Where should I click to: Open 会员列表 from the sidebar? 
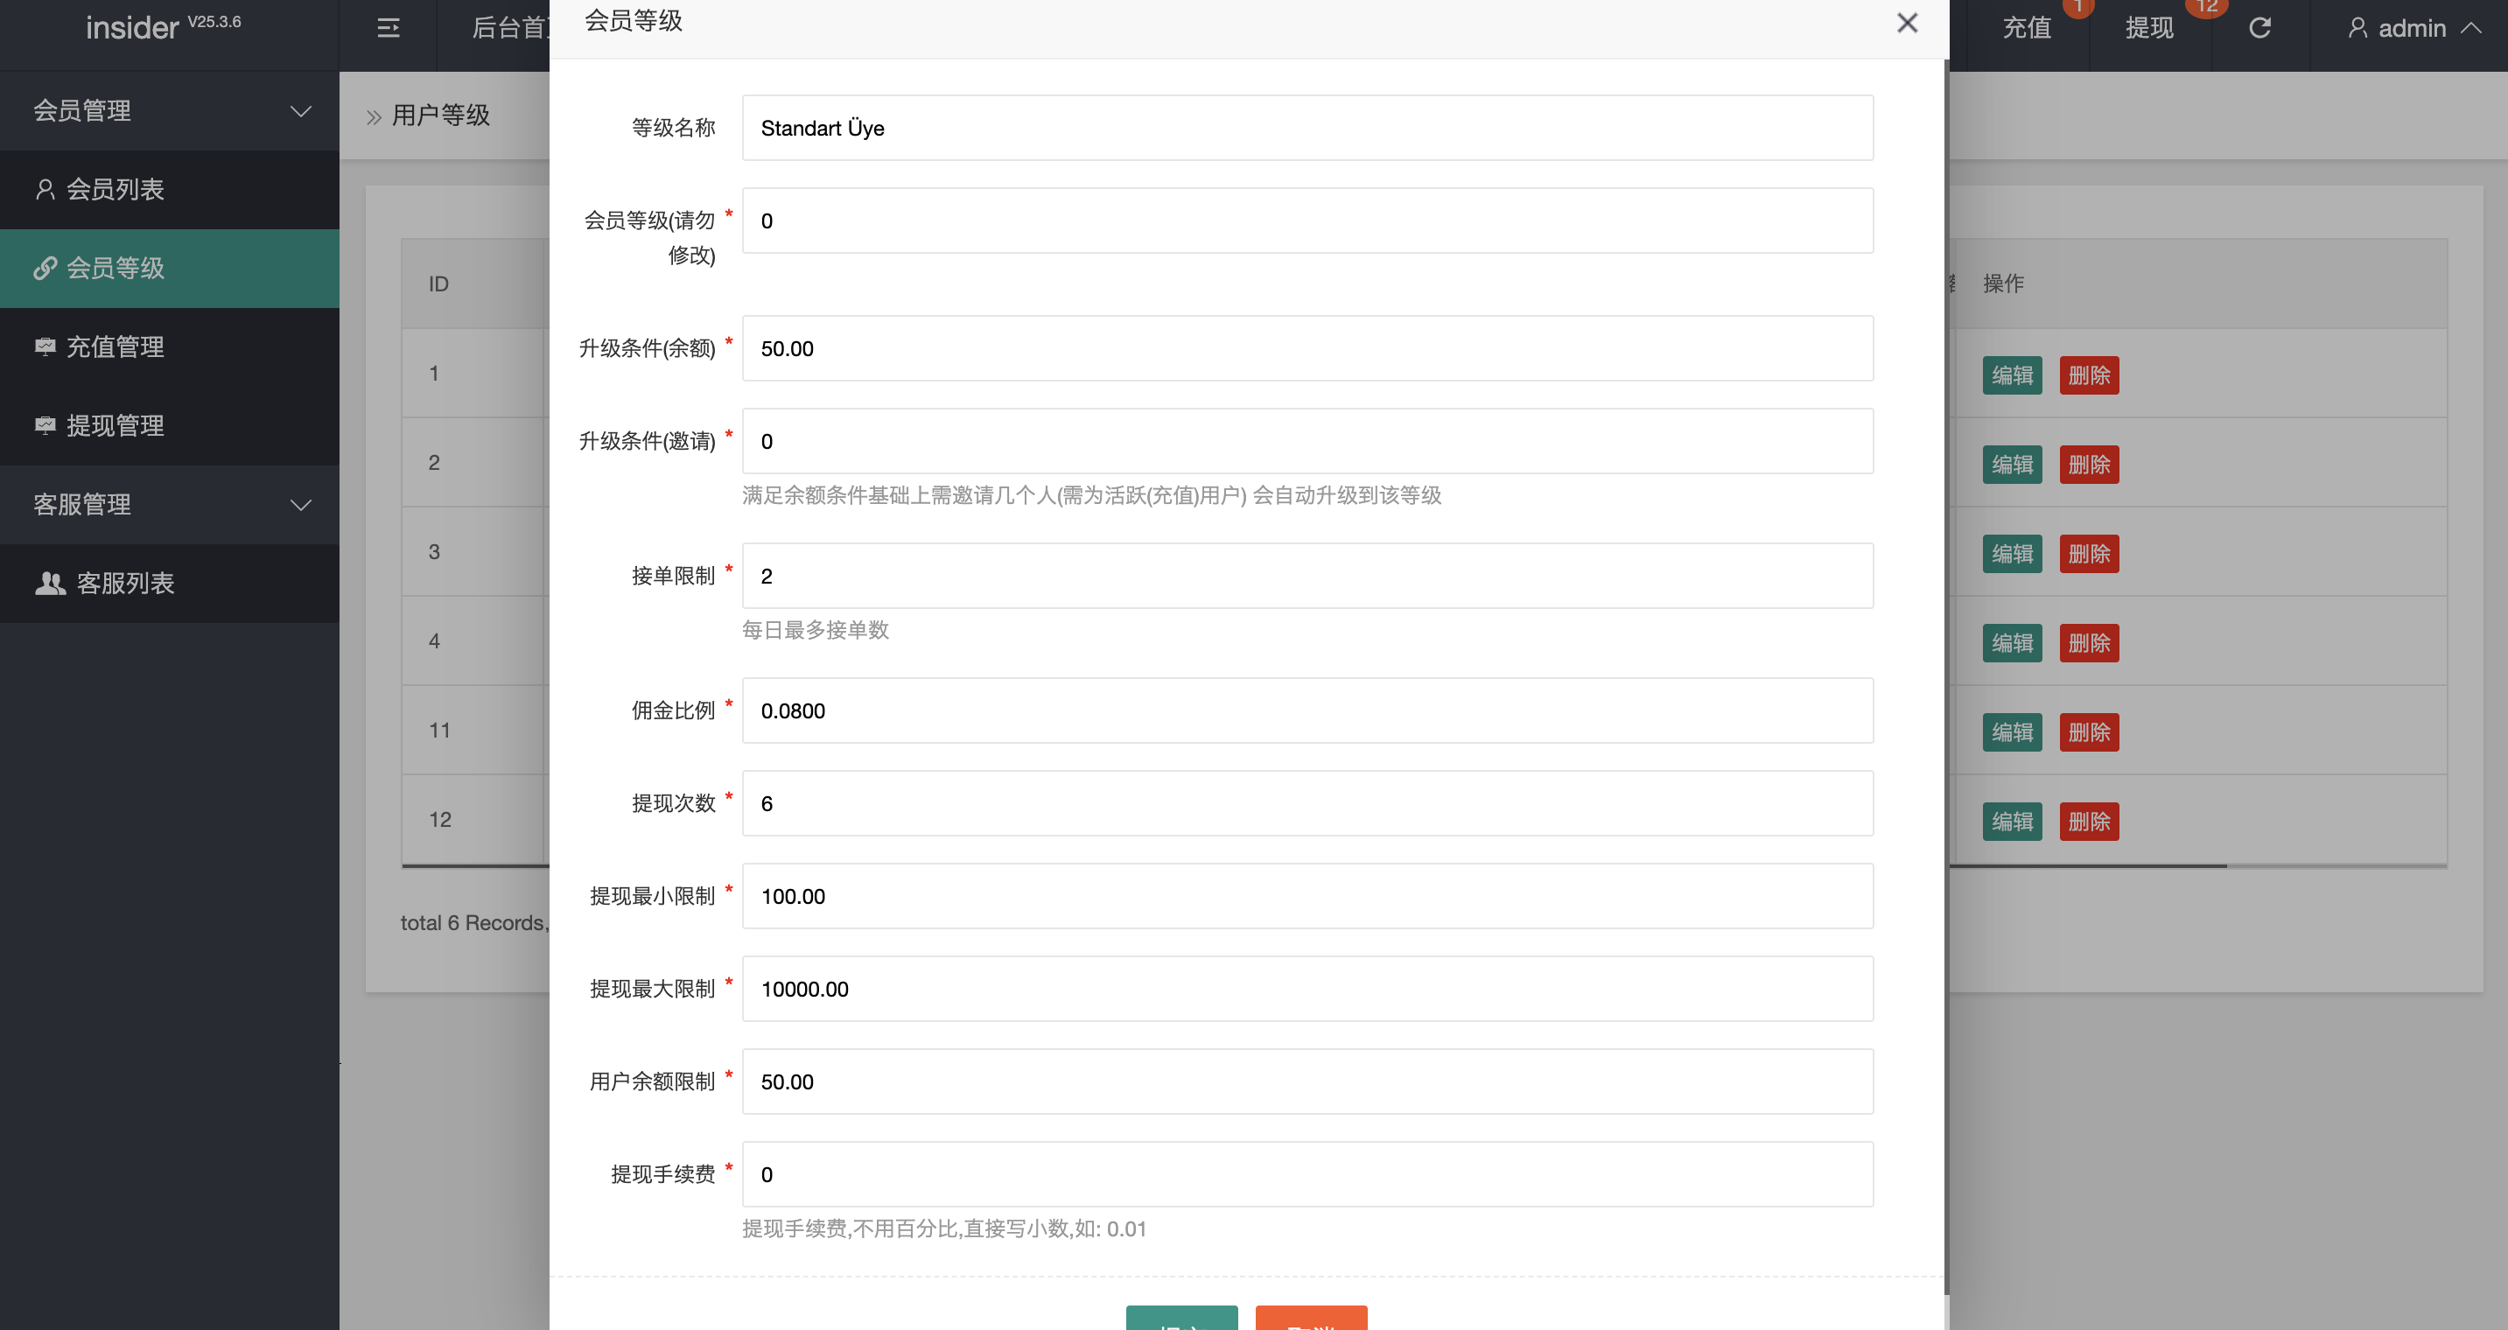(115, 189)
